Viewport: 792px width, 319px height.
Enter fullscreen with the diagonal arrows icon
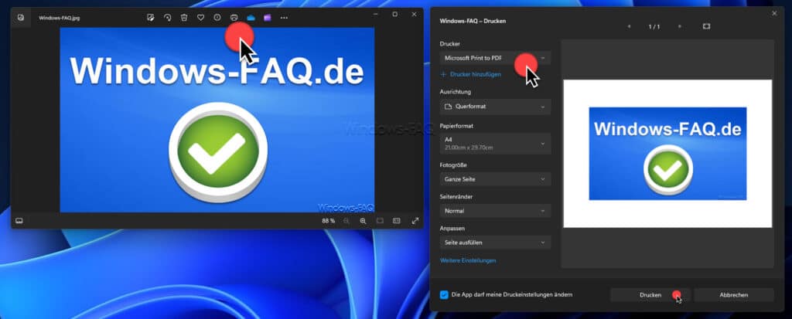415,221
